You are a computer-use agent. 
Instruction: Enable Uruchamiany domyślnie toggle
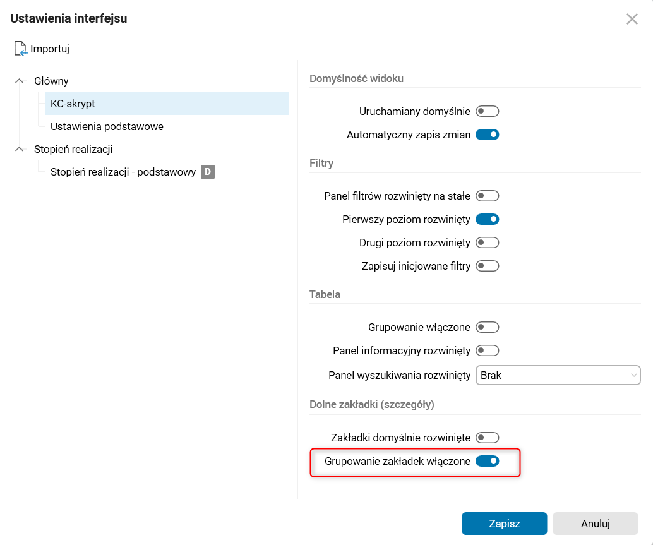click(487, 112)
